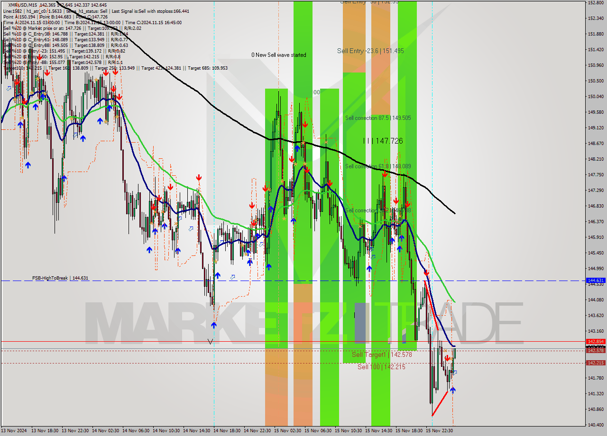Click the 149.120 price axis label
The height and width of the screenshot is (436, 607).
pyautogui.click(x=596, y=128)
